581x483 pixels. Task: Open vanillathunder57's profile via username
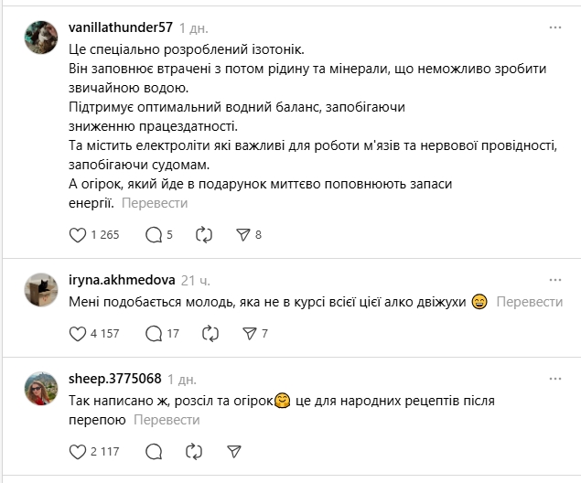pyautogui.click(x=121, y=28)
